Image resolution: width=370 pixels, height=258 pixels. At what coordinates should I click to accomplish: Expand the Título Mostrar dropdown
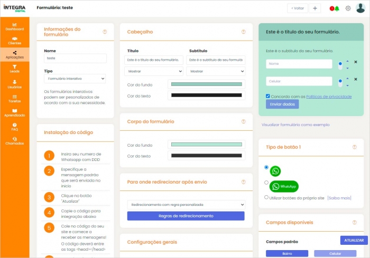(154, 71)
